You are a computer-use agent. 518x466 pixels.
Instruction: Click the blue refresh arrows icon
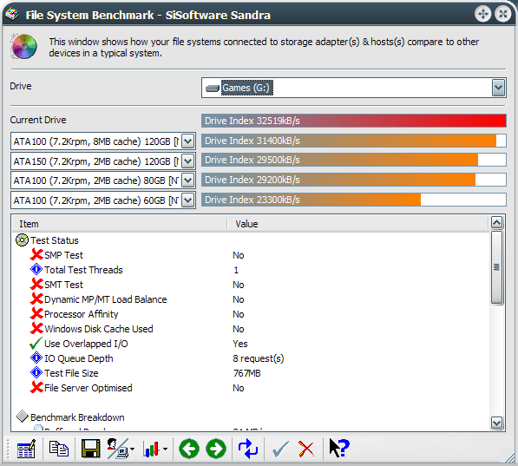tap(248, 449)
